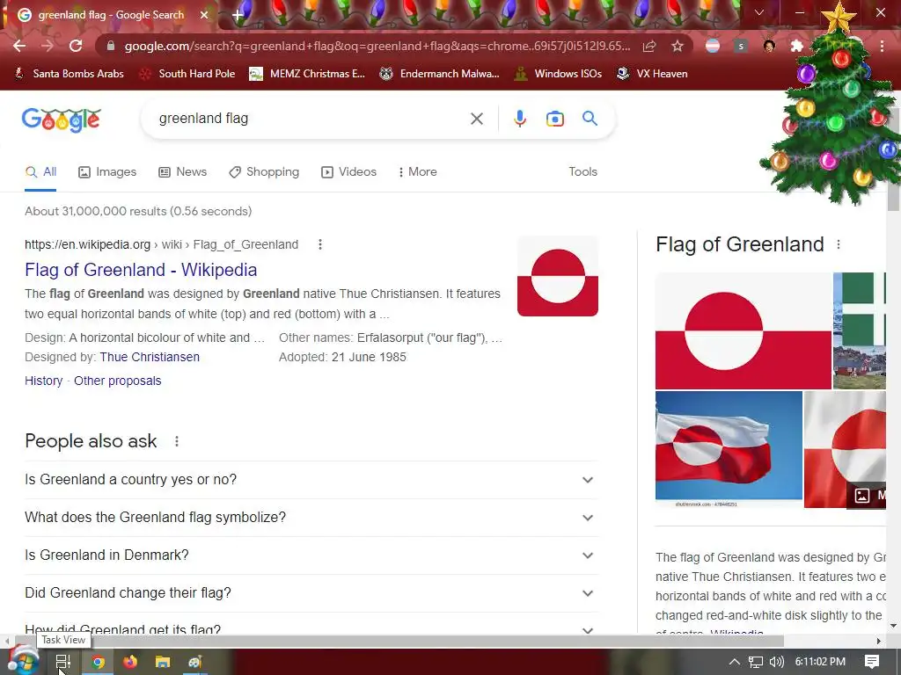Start voice search with microphone
The image size is (901, 675).
[519, 119]
